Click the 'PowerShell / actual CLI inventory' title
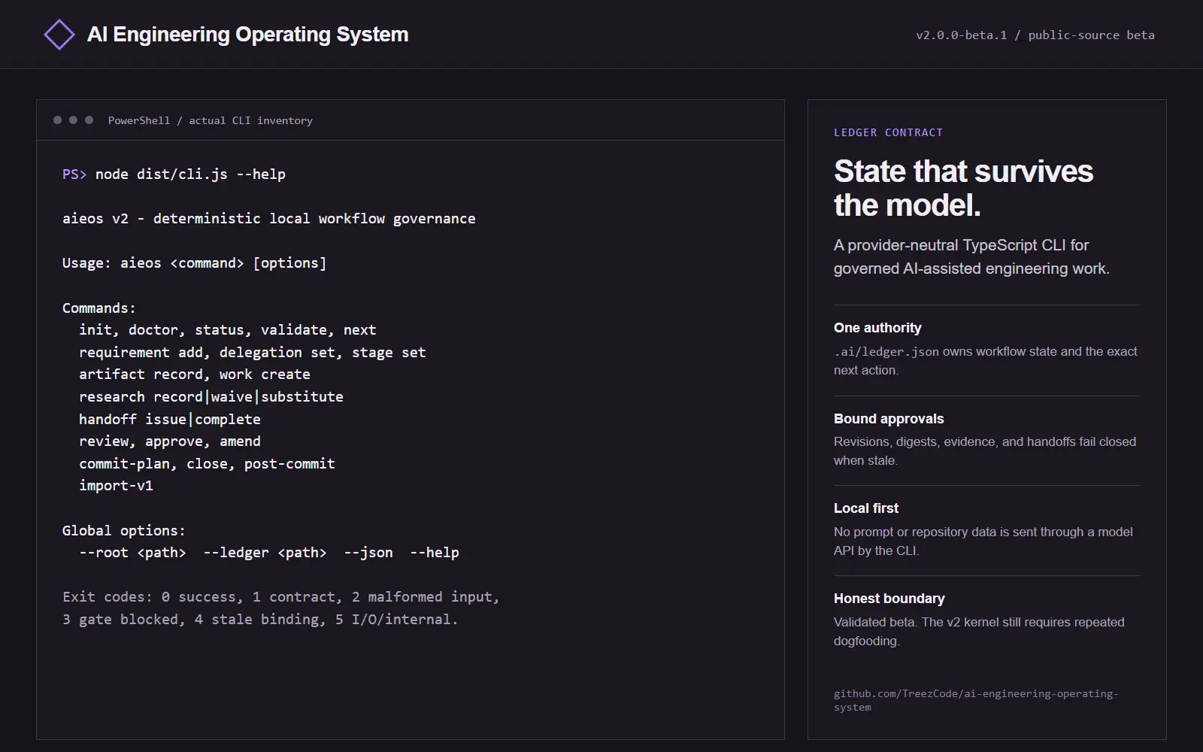 (210, 120)
